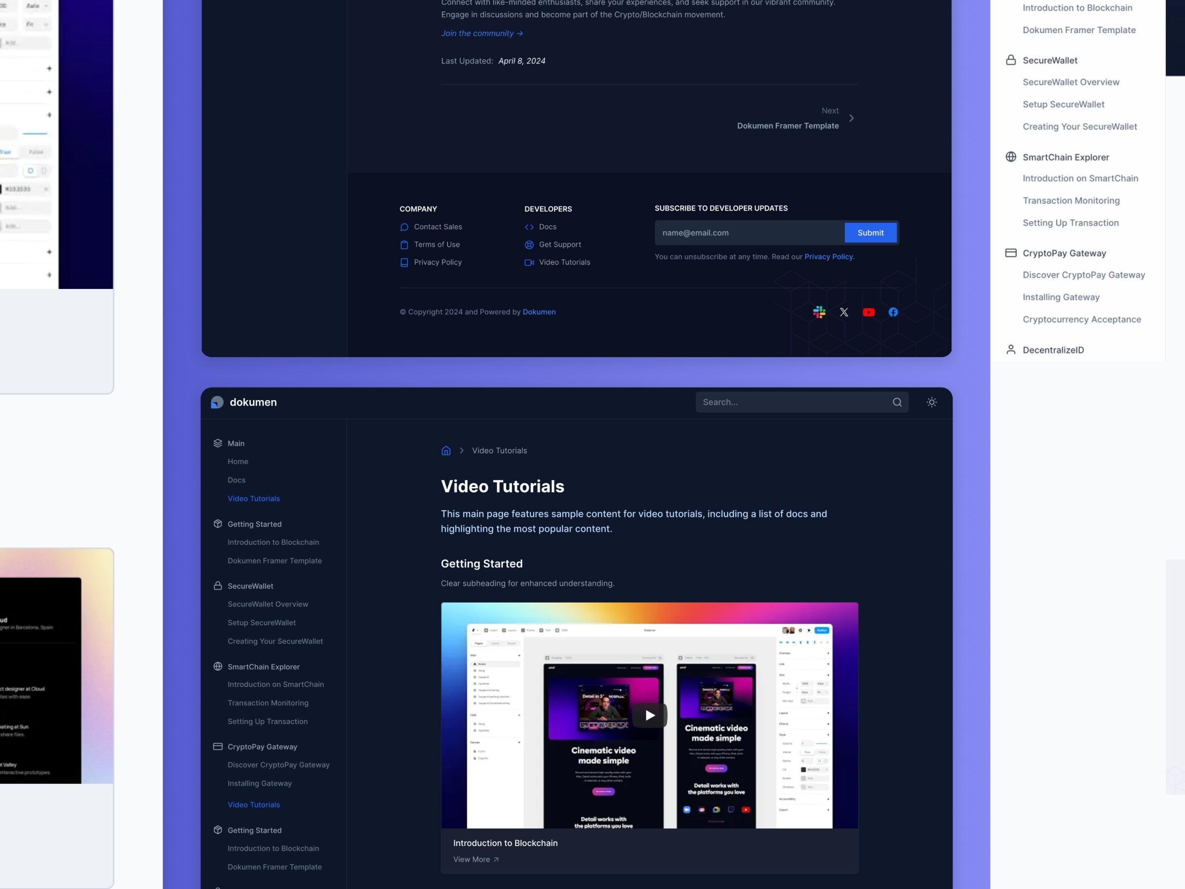Click the Video Tutorials link in Developers footer column
The height and width of the screenshot is (889, 1185).
click(564, 262)
